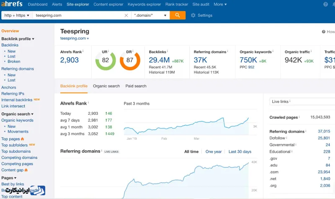
Task: Open Referring IPs in the sidebar
Action: point(13,93)
